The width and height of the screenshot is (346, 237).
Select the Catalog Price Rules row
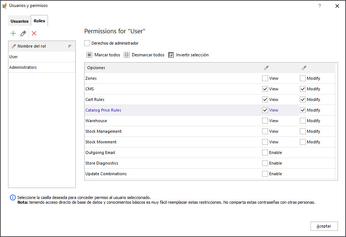(210, 110)
